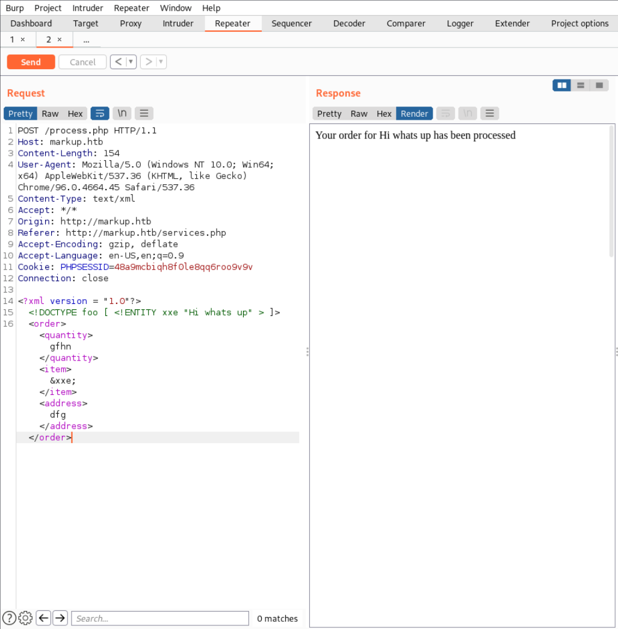Add a new Repeater tab
618x629 pixels.
[x=86, y=40]
